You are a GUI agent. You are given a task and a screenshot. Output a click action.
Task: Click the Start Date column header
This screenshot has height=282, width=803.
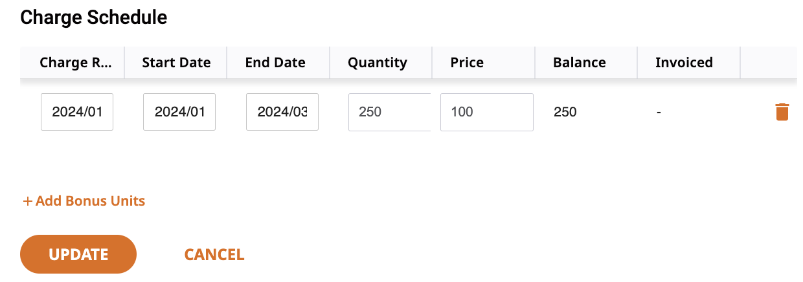click(176, 63)
